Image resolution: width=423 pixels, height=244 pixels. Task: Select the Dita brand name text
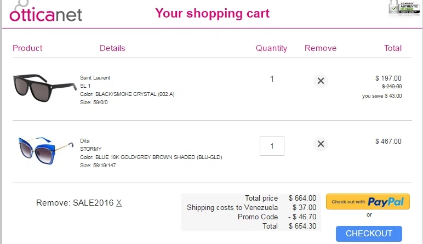pyautogui.click(x=85, y=140)
